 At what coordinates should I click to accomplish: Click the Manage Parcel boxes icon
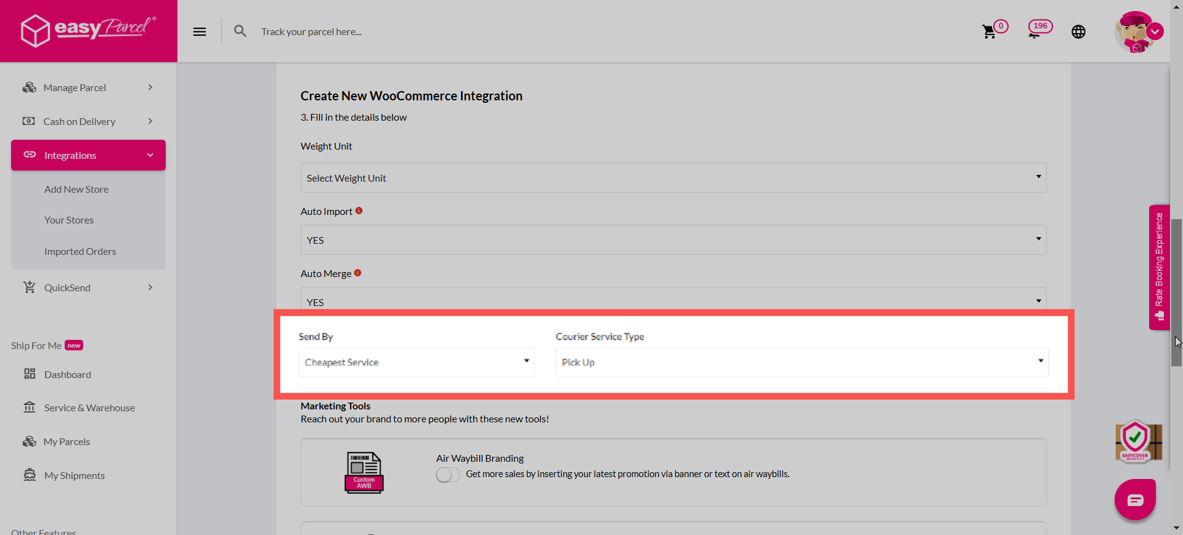pos(29,87)
